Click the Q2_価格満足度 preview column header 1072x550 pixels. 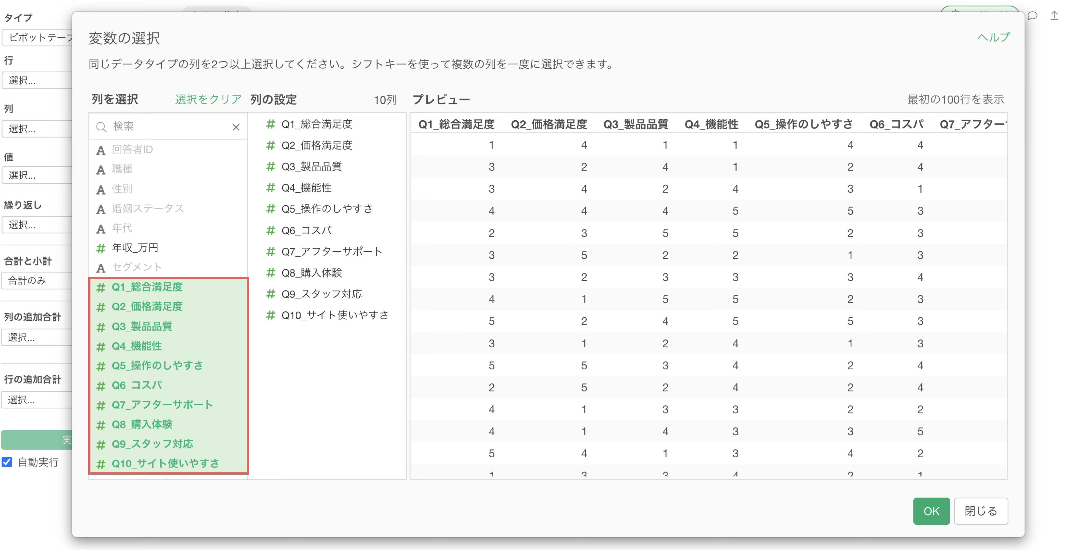(x=549, y=124)
